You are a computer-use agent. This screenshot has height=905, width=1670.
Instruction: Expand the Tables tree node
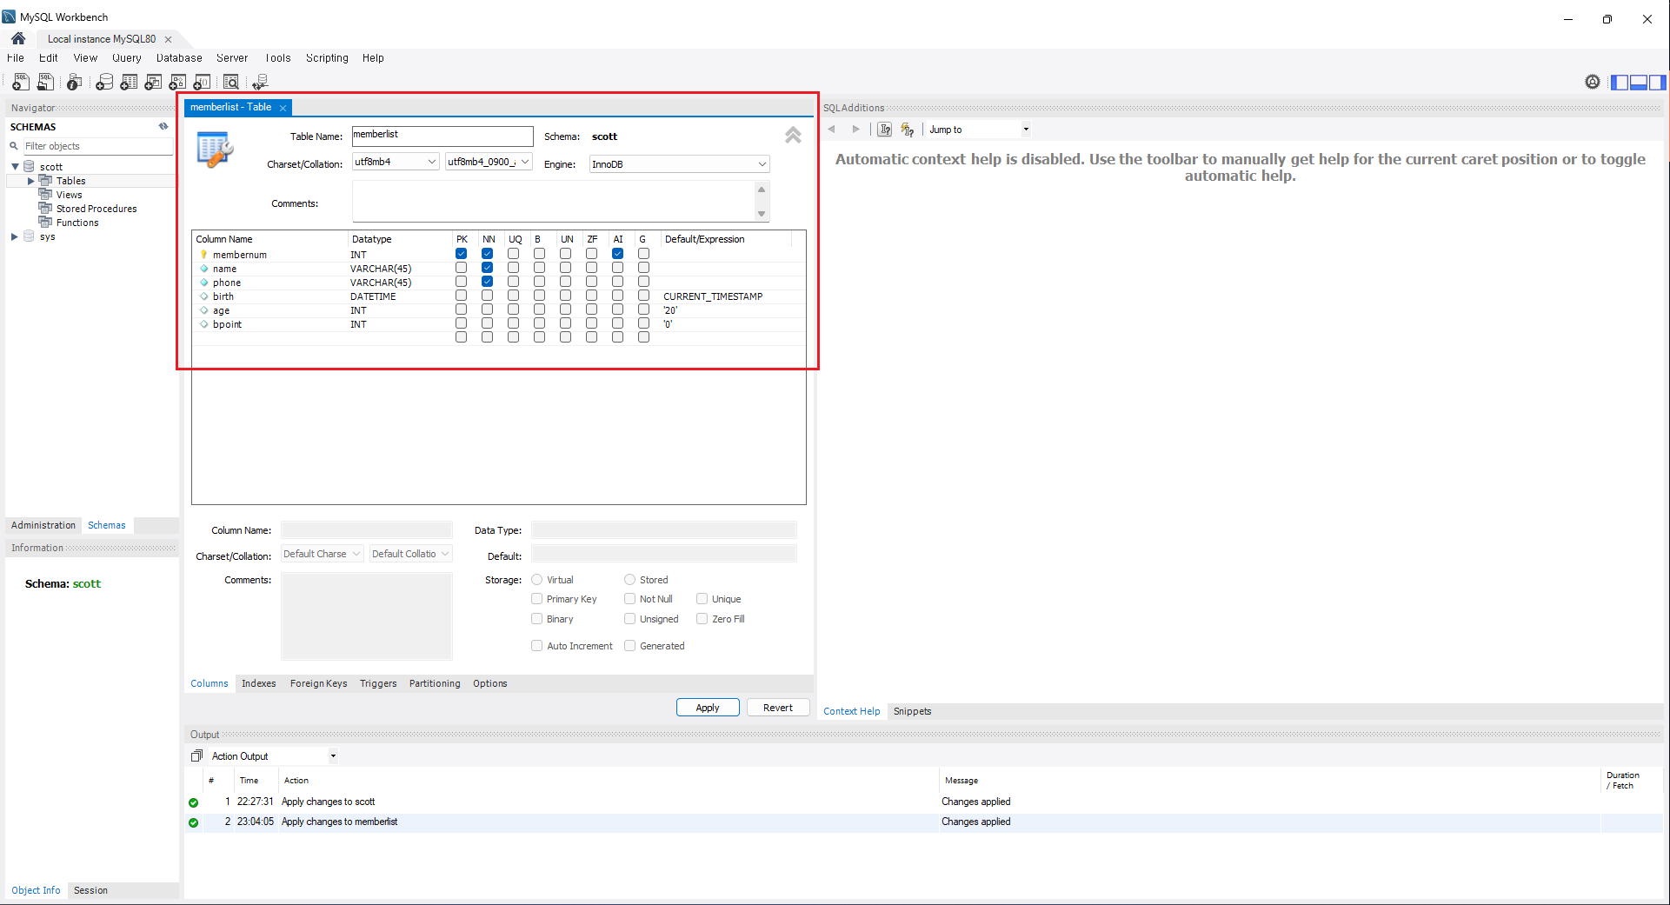30,181
